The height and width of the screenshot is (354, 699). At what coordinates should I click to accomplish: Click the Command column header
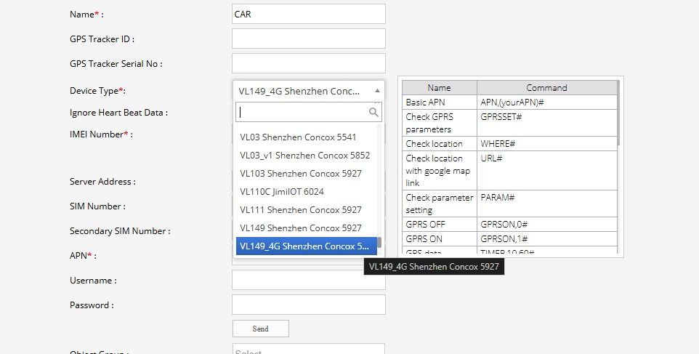coord(547,88)
